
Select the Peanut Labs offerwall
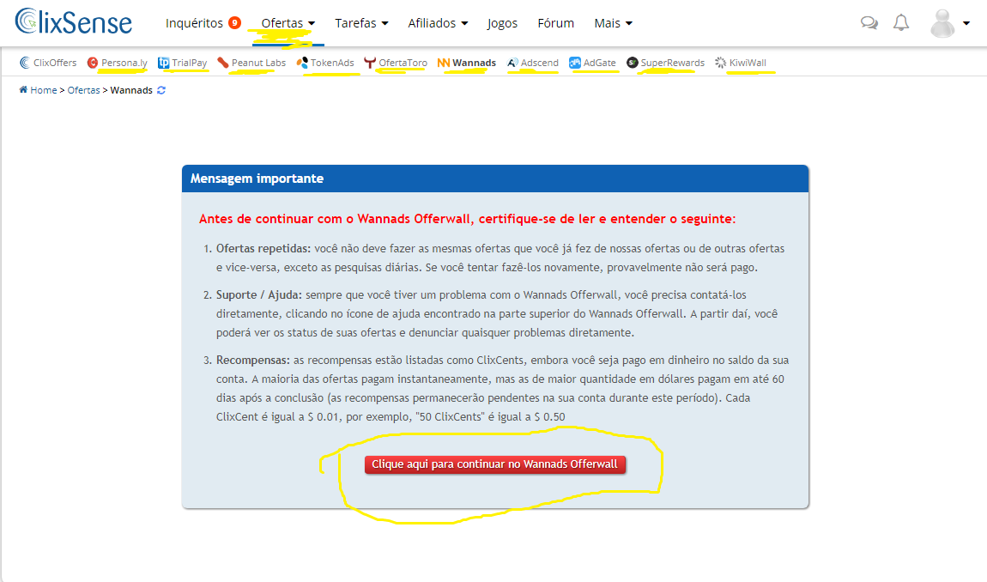tap(251, 63)
